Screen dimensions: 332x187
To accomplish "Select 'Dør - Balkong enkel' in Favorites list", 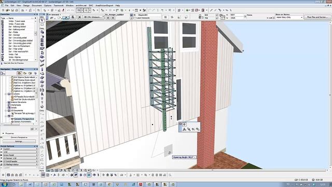I will tap(17, 30).
